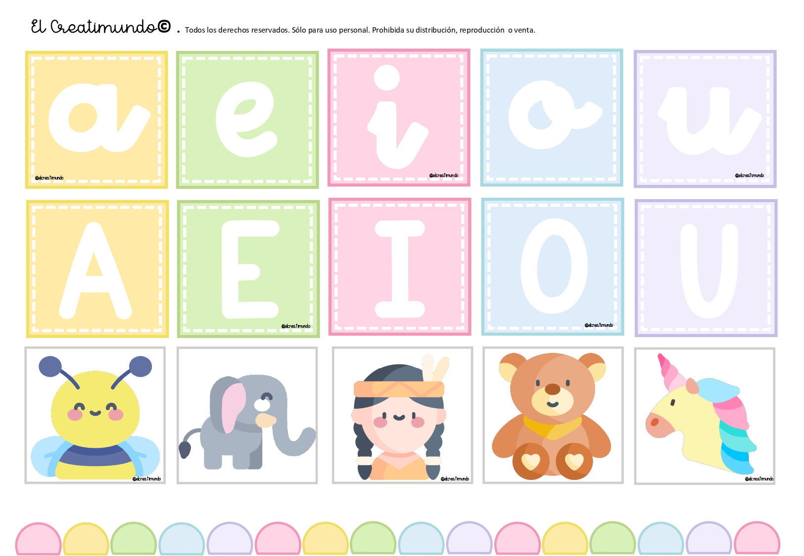Select the teddy bear picture card
Viewport: 804px width, 556px height.
pyautogui.click(x=553, y=415)
